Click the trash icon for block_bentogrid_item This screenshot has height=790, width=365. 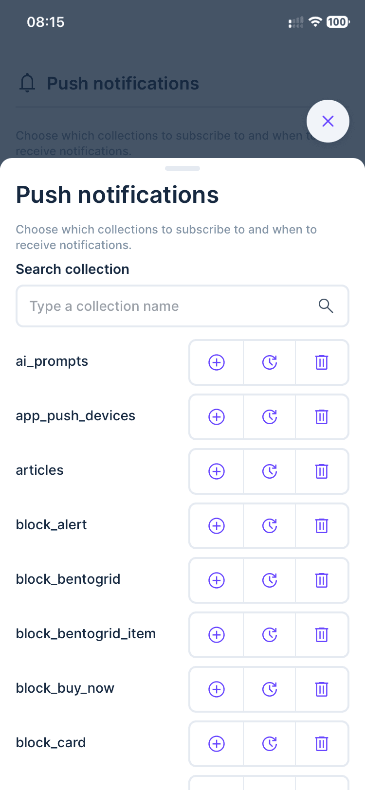(322, 635)
